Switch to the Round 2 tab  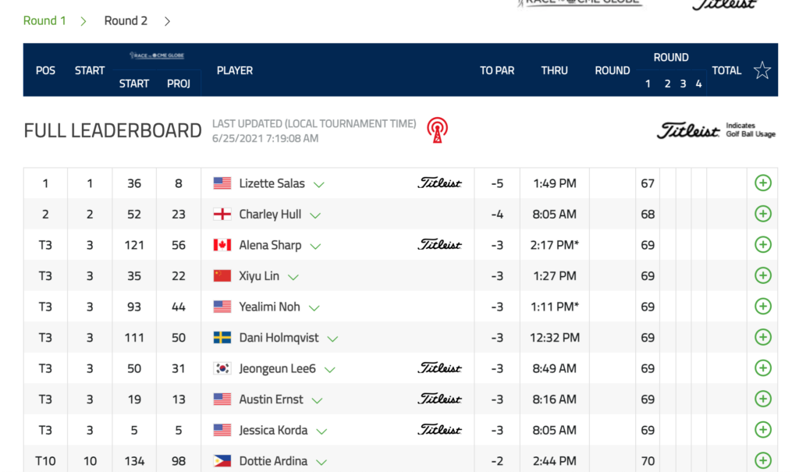(x=126, y=20)
